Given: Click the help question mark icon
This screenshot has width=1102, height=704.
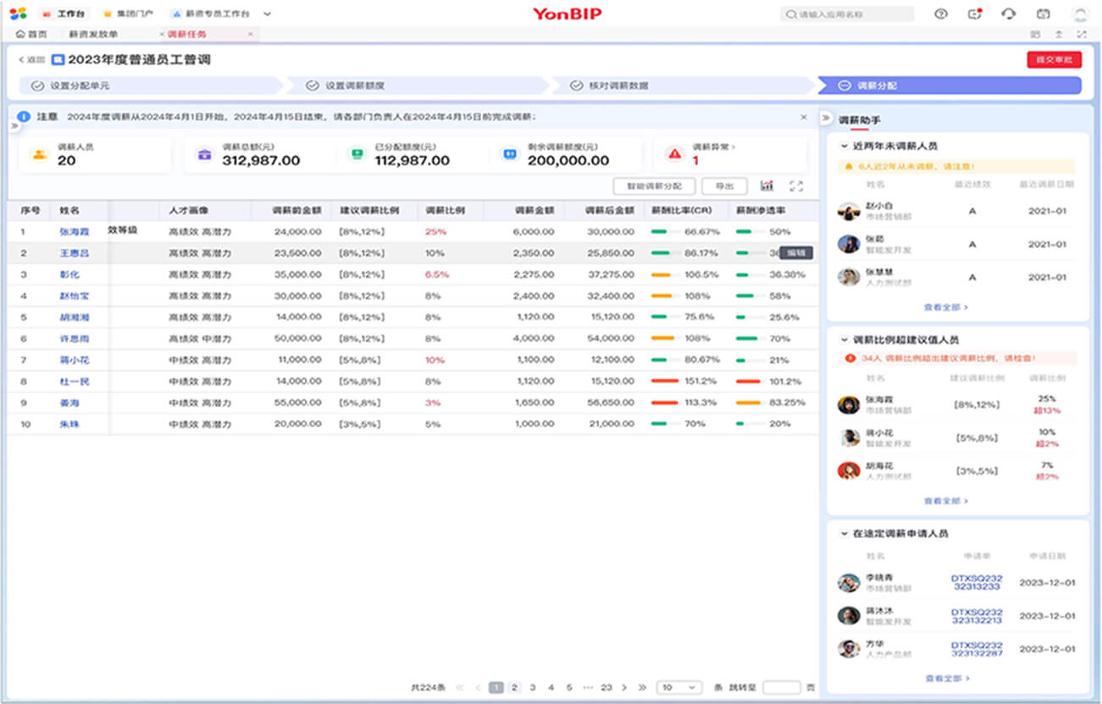Looking at the screenshot, I should coord(940,14).
